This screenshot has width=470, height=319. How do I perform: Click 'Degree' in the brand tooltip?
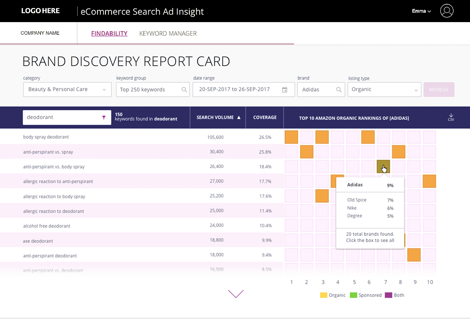355,215
